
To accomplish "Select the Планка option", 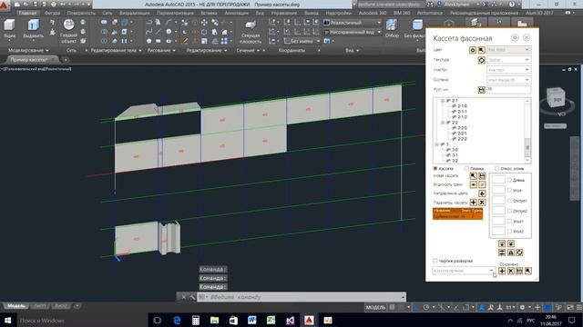I will coord(466,169).
